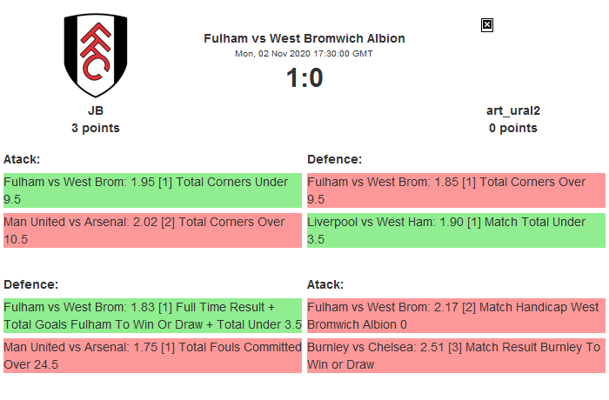
Task: Click the Atack heading in art_ural2's column
Action: pos(325,284)
